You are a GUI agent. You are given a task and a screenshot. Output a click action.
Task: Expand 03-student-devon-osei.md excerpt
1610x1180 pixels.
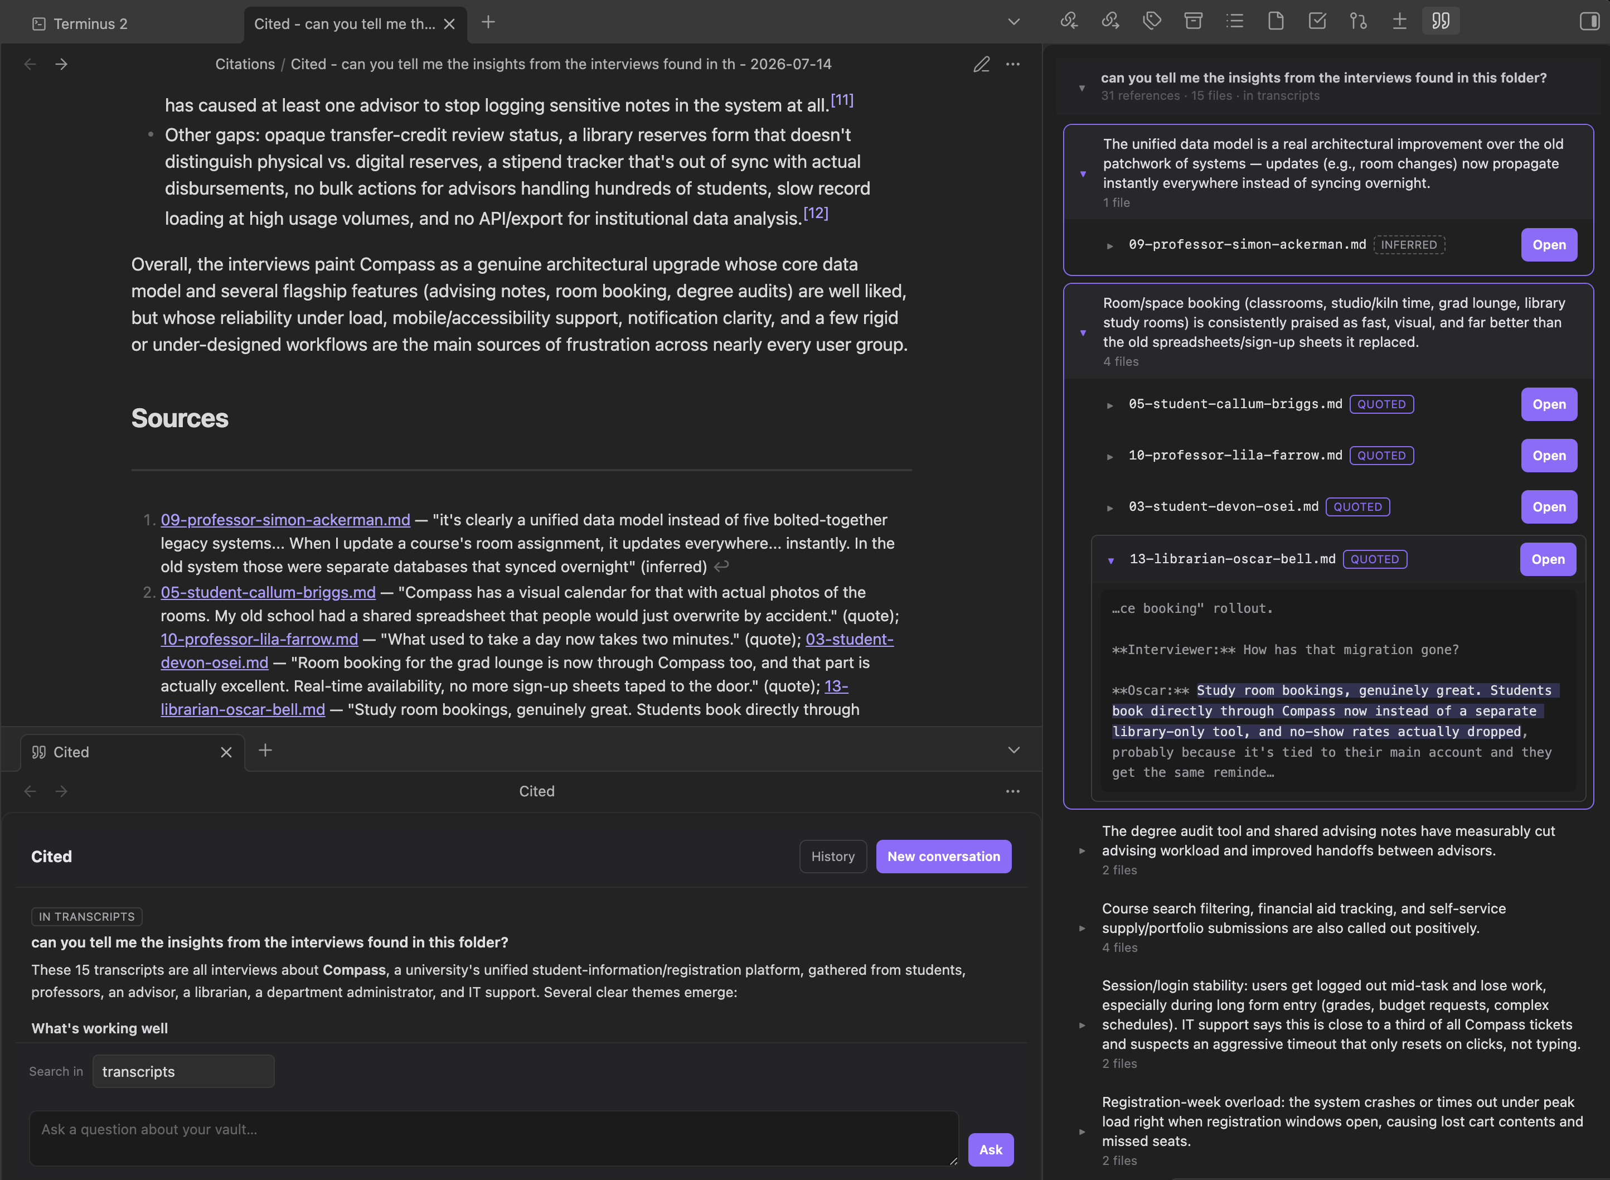click(1110, 508)
